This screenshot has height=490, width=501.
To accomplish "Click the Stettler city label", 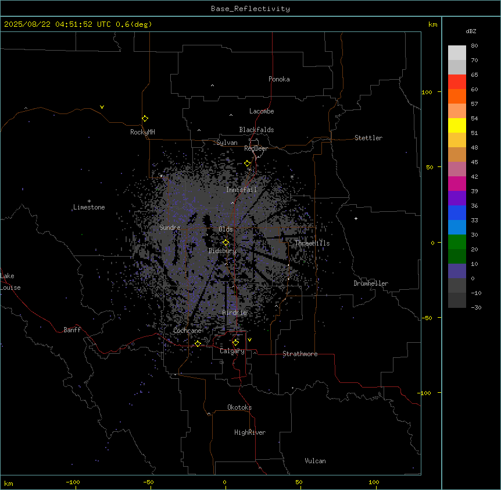I will tap(368, 138).
